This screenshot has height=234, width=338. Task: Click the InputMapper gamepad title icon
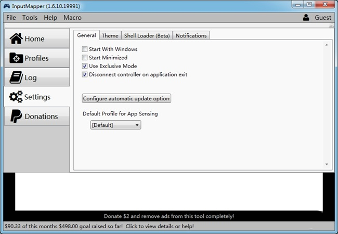coord(7,6)
